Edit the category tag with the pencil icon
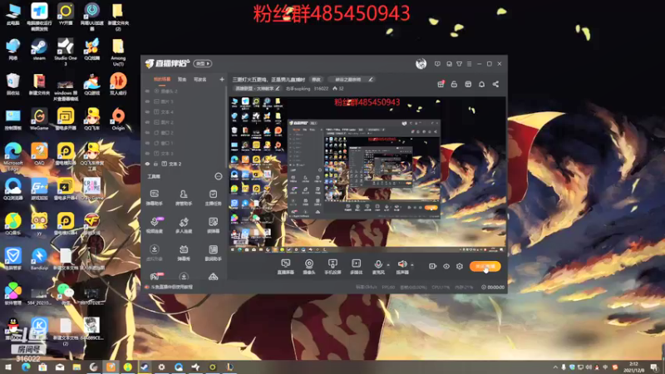Image resolution: width=665 pixels, height=374 pixels. coord(278,88)
